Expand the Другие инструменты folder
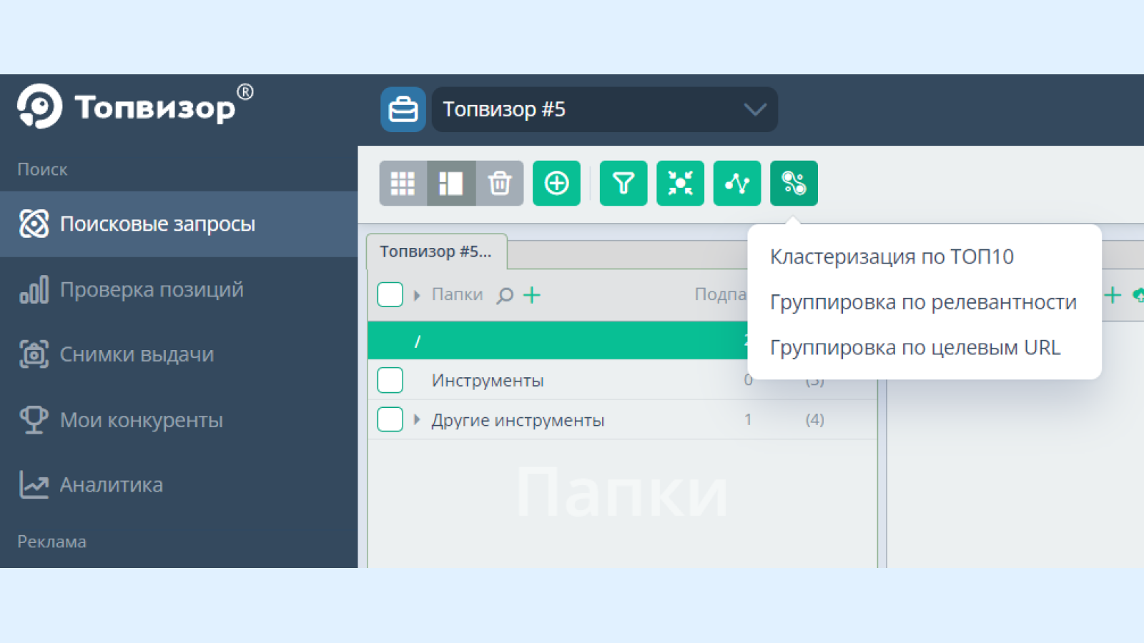The height and width of the screenshot is (643, 1144). pyautogui.click(x=417, y=419)
